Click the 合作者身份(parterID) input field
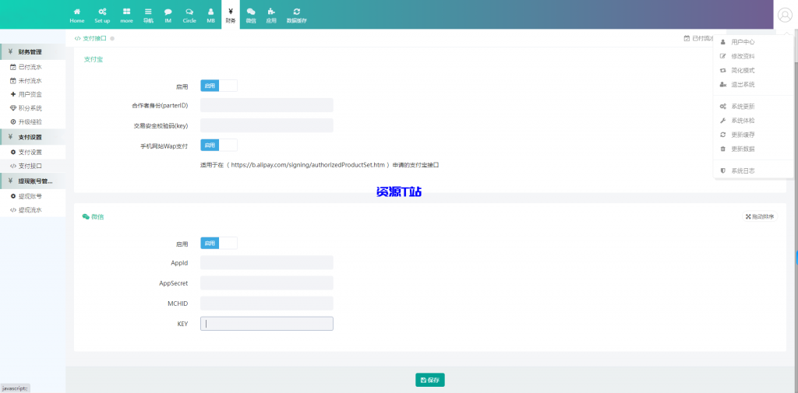 click(x=267, y=105)
